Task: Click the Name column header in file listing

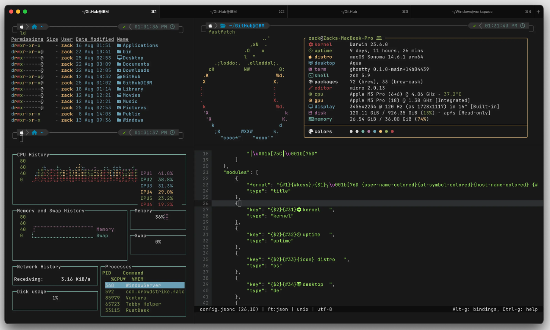Action: (123, 39)
